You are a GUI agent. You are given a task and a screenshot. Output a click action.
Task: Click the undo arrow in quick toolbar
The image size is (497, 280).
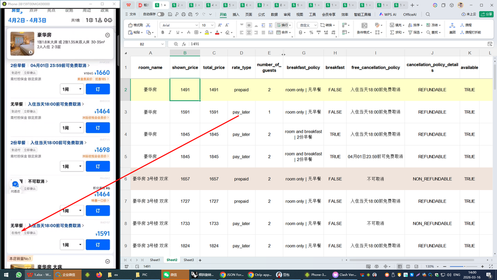[x=197, y=14]
